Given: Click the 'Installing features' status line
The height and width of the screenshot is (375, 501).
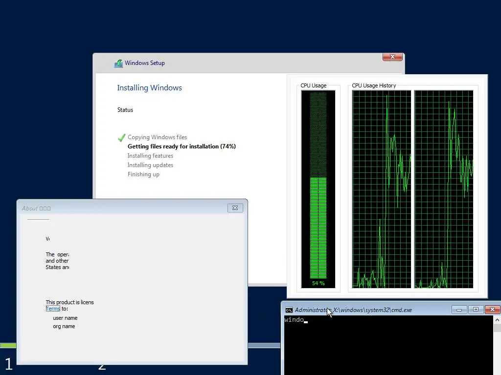Looking at the screenshot, I should [150, 156].
